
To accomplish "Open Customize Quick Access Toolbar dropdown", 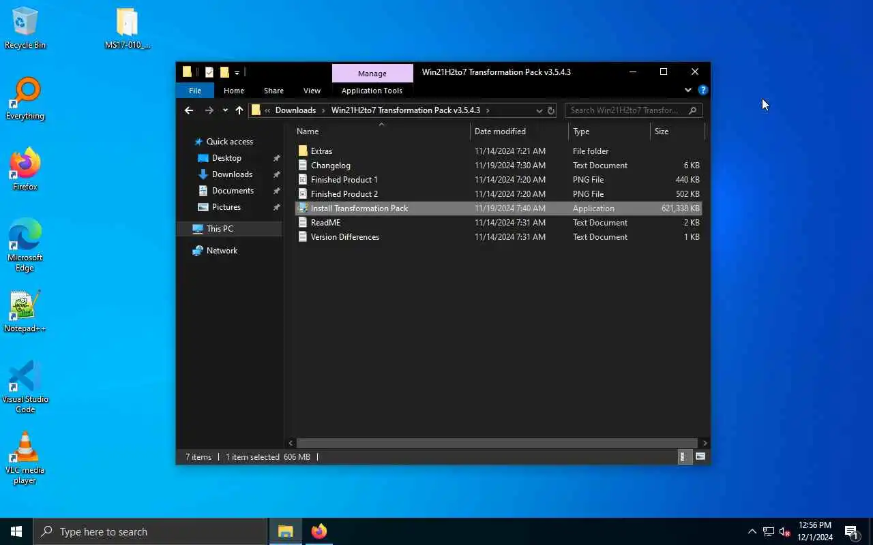I will point(237,72).
